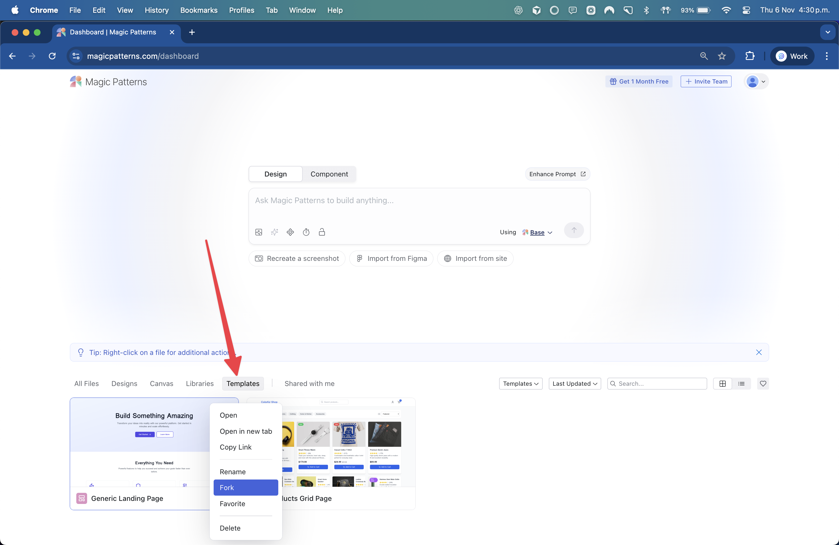Select the sparkle enhance icon below the prompt field
Image resolution: width=839 pixels, height=545 pixels.
pos(274,232)
